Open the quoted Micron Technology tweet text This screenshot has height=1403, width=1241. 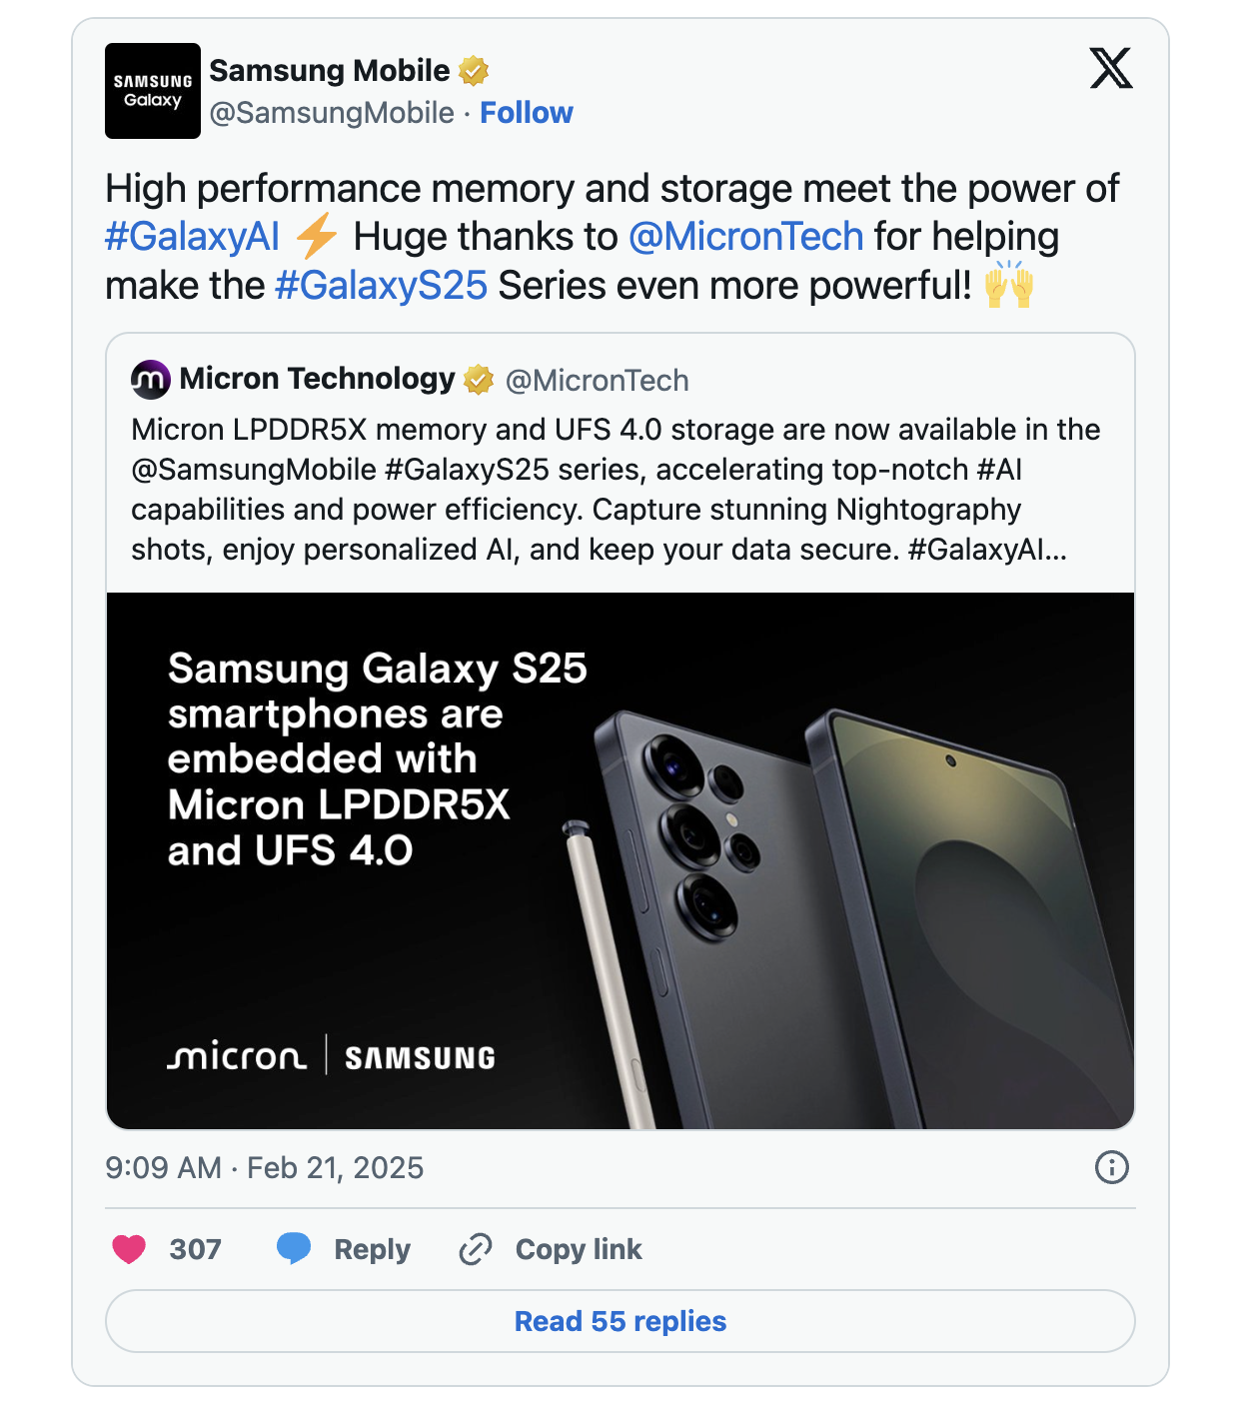coord(616,490)
